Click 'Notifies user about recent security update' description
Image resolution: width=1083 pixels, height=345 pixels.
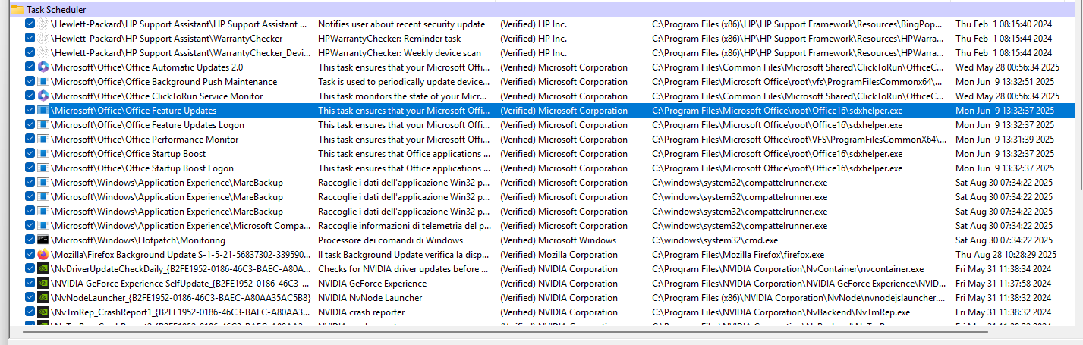point(401,24)
